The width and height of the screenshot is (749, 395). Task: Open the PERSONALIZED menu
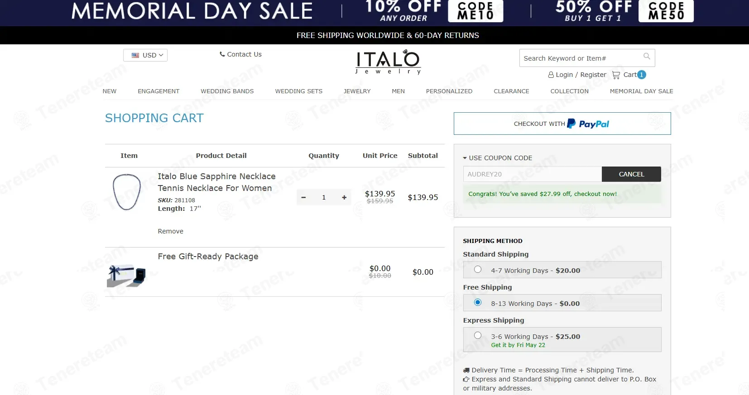[x=449, y=91]
